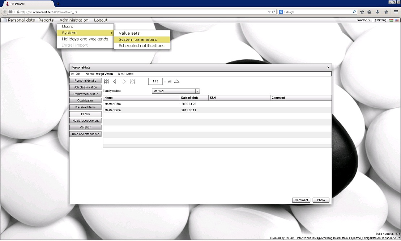Select the Mester Dóra row
The width and height of the screenshot is (401, 241).
(217, 104)
